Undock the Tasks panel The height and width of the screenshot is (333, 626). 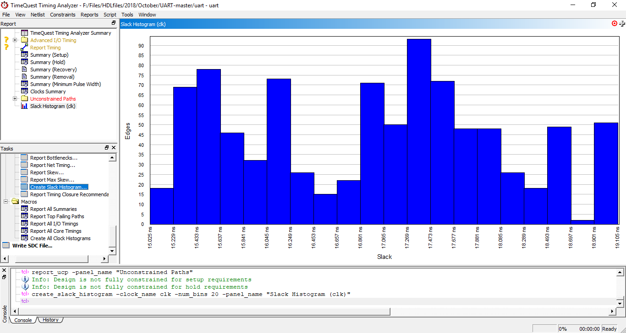point(107,148)
